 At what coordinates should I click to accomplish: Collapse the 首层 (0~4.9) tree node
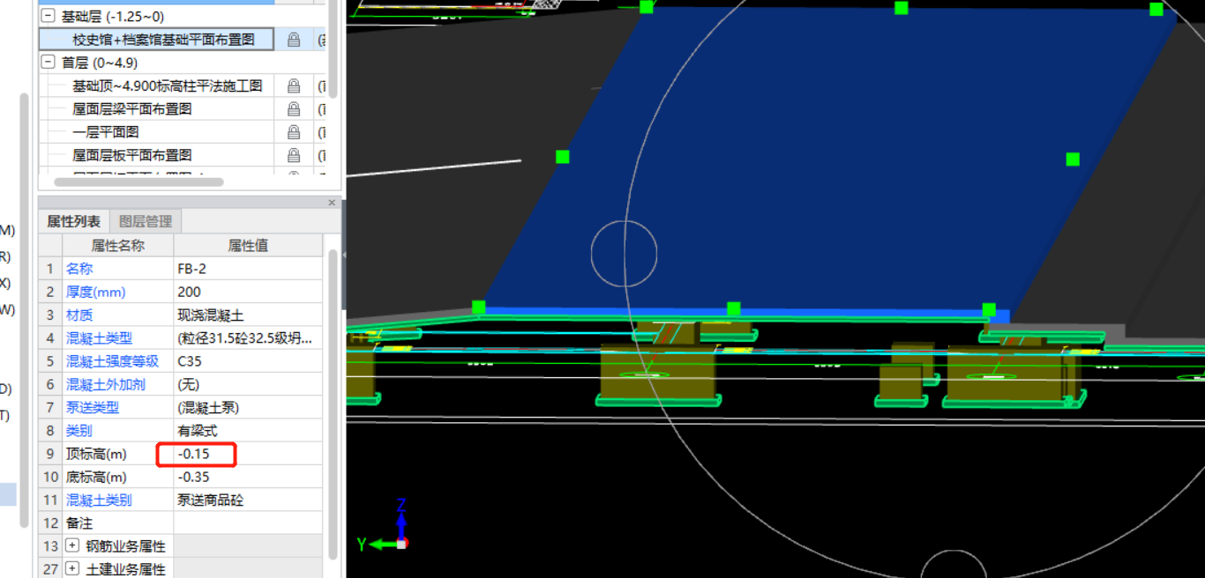tap(48, 63)
